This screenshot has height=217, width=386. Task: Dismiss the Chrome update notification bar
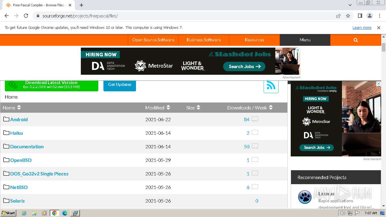379,27
